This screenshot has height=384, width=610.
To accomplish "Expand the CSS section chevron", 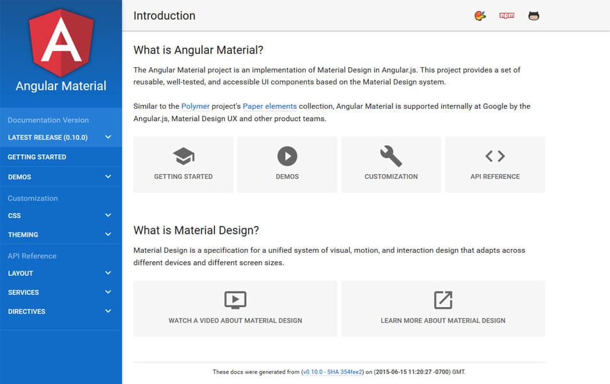I will 108,215.
